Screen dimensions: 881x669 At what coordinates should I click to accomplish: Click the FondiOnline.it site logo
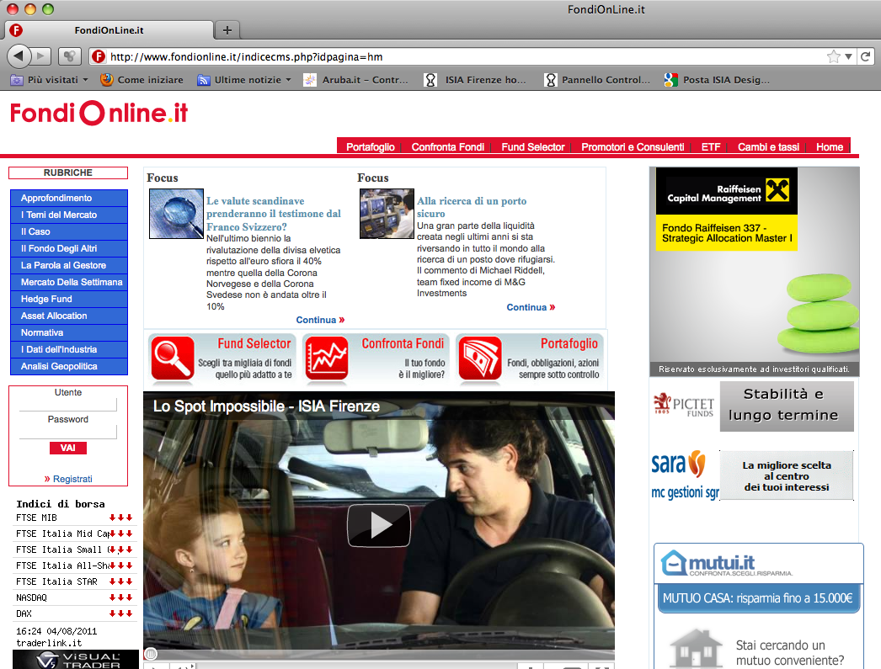[x=99, y=113]
